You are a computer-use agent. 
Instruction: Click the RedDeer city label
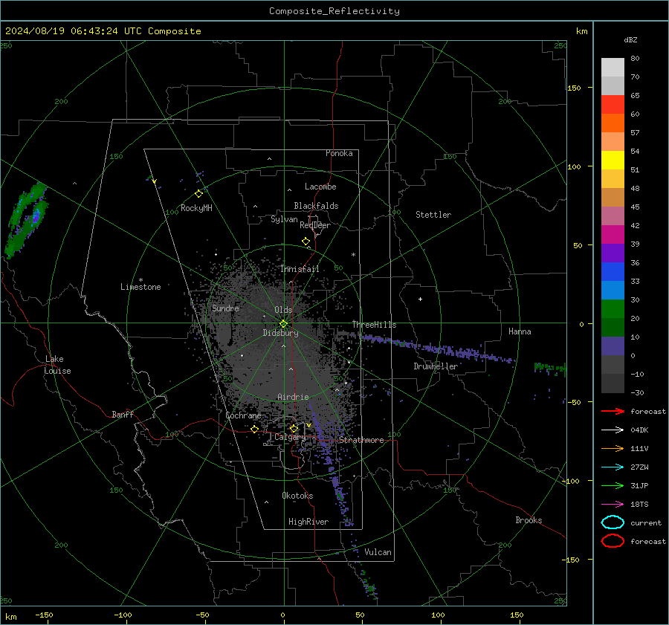pyautogui.click(x=315, y=225)
